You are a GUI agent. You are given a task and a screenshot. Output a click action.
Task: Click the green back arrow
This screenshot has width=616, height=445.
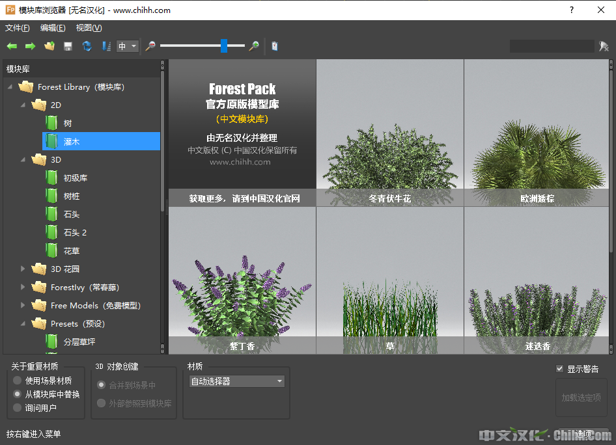[12, 46]
